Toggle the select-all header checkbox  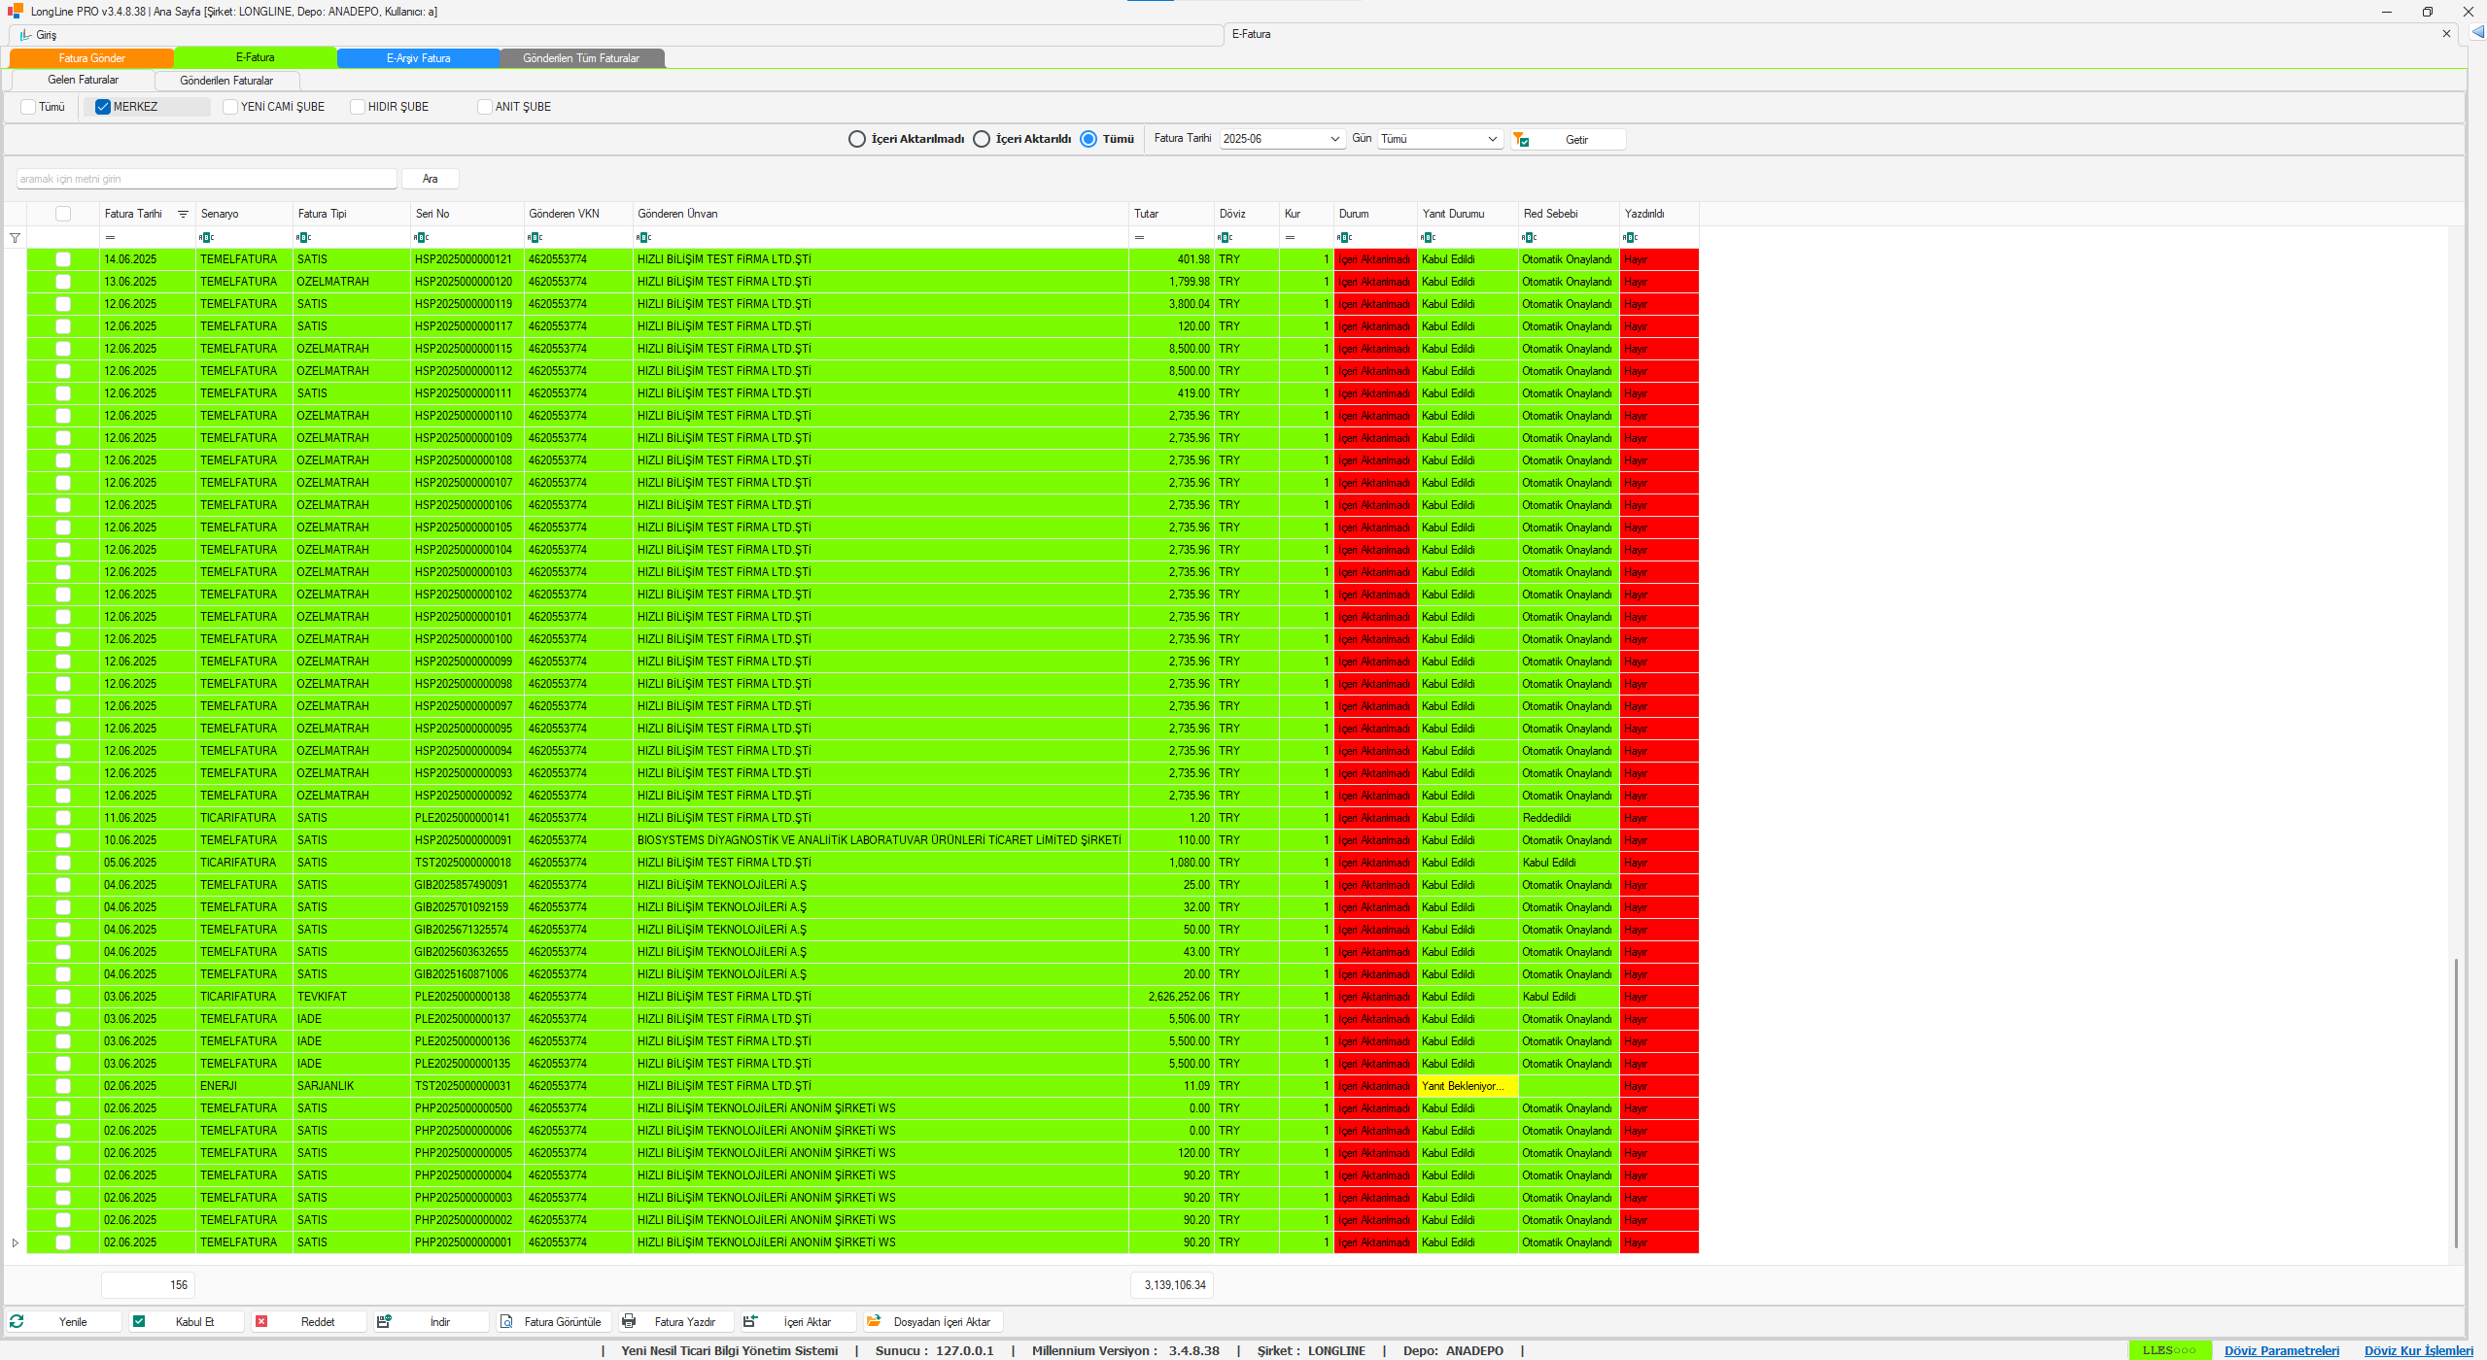click(x=63, y=214)
